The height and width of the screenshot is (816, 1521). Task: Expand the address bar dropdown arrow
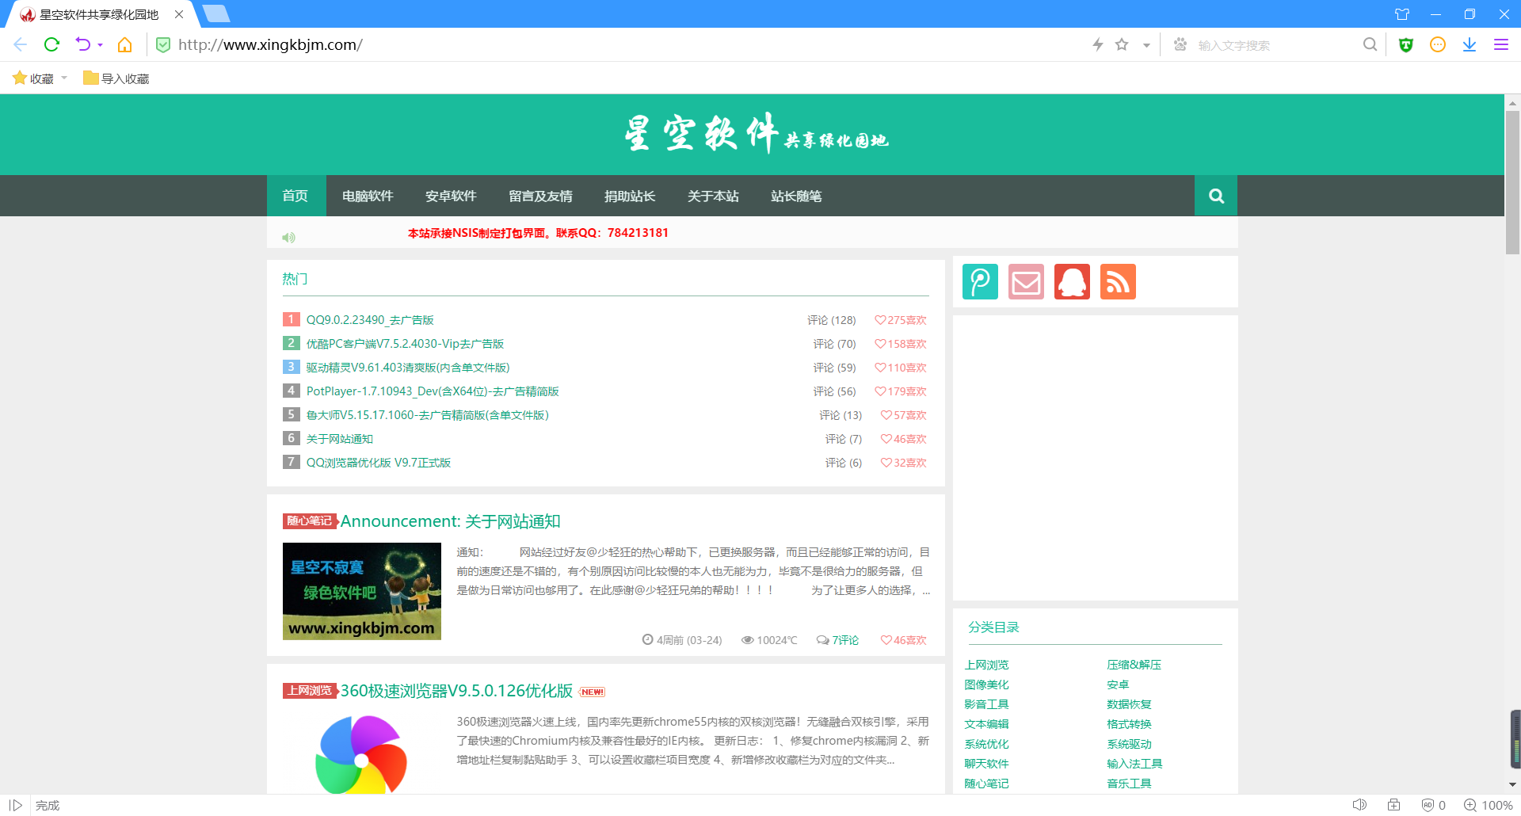coord(1146,45)
